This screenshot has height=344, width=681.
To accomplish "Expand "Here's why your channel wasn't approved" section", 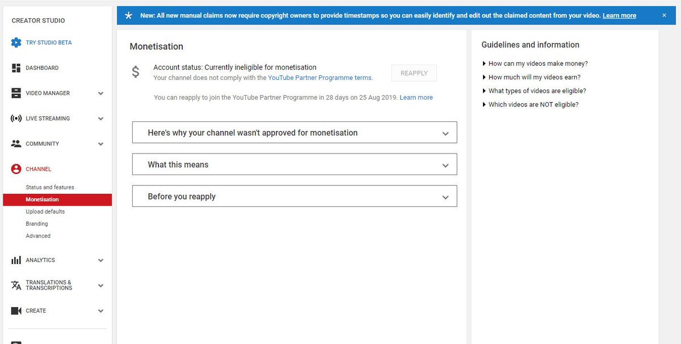I will 295,133.
